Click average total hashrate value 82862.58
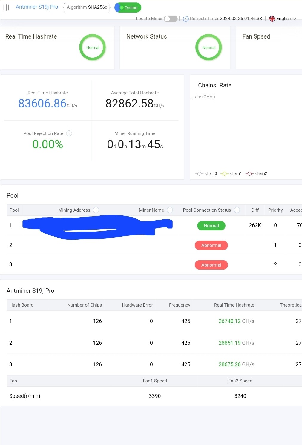 [129, 104]
